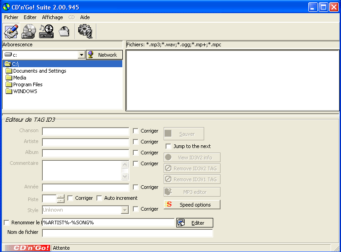Open the CD drive toolbar icon
This screenshot has height=252, width=341.
point(29,31)
